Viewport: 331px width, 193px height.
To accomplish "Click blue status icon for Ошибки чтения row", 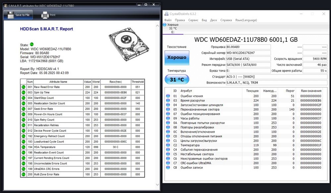I will click(x=168, y=96).
